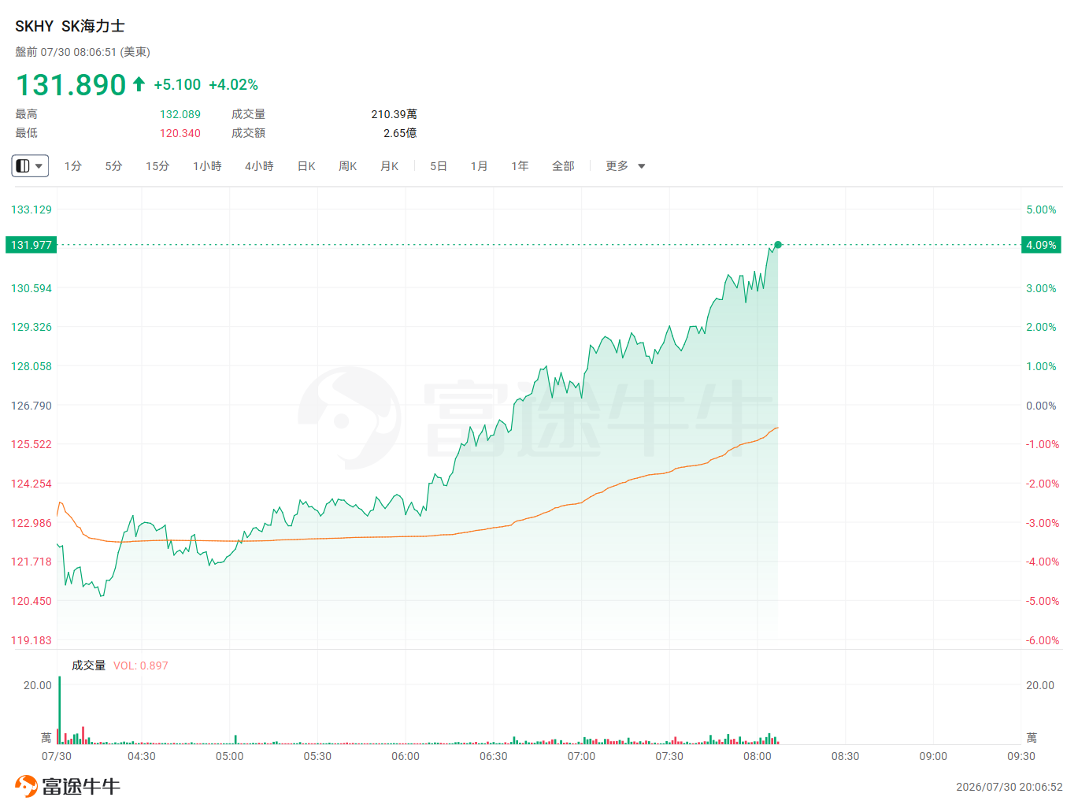Click the 盤前 07/30 08:06:51 timestamp
1078x812 pixels.
(x=83, y=52)
